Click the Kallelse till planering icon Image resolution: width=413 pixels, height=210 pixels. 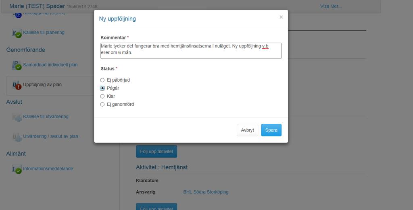(17, 34)
